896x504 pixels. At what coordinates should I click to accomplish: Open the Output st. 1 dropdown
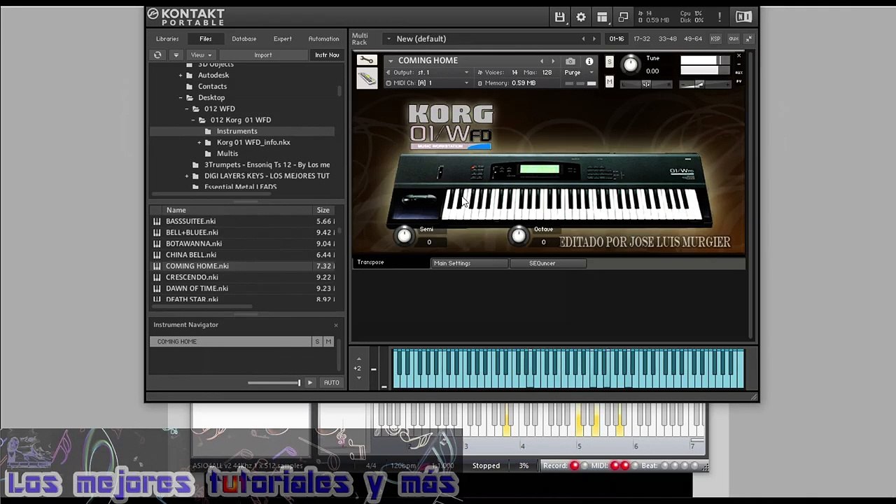[427, 73]
